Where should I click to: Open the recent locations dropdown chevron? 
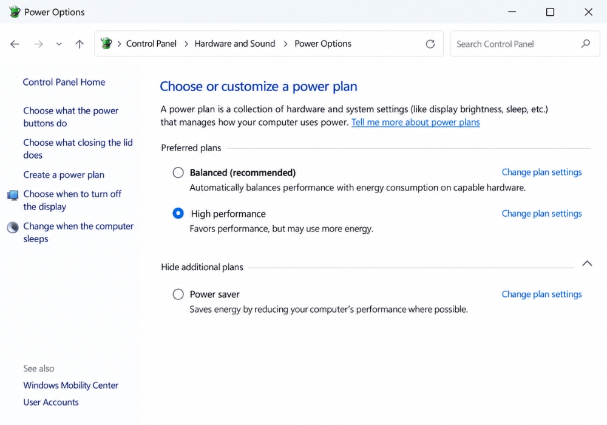[x=59, y=44]
